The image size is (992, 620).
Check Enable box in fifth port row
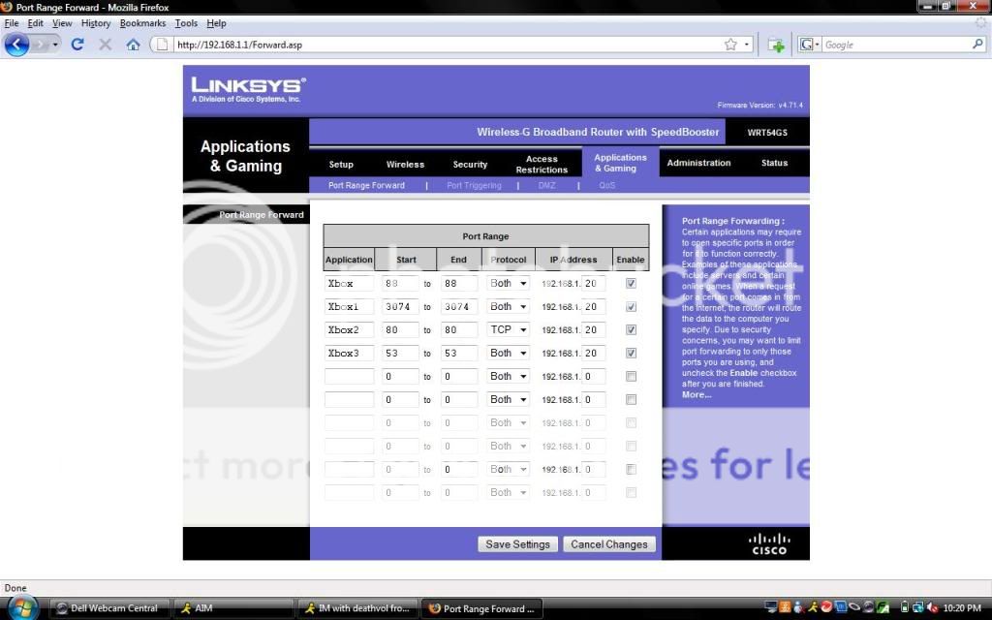click(x=631, y=377)
